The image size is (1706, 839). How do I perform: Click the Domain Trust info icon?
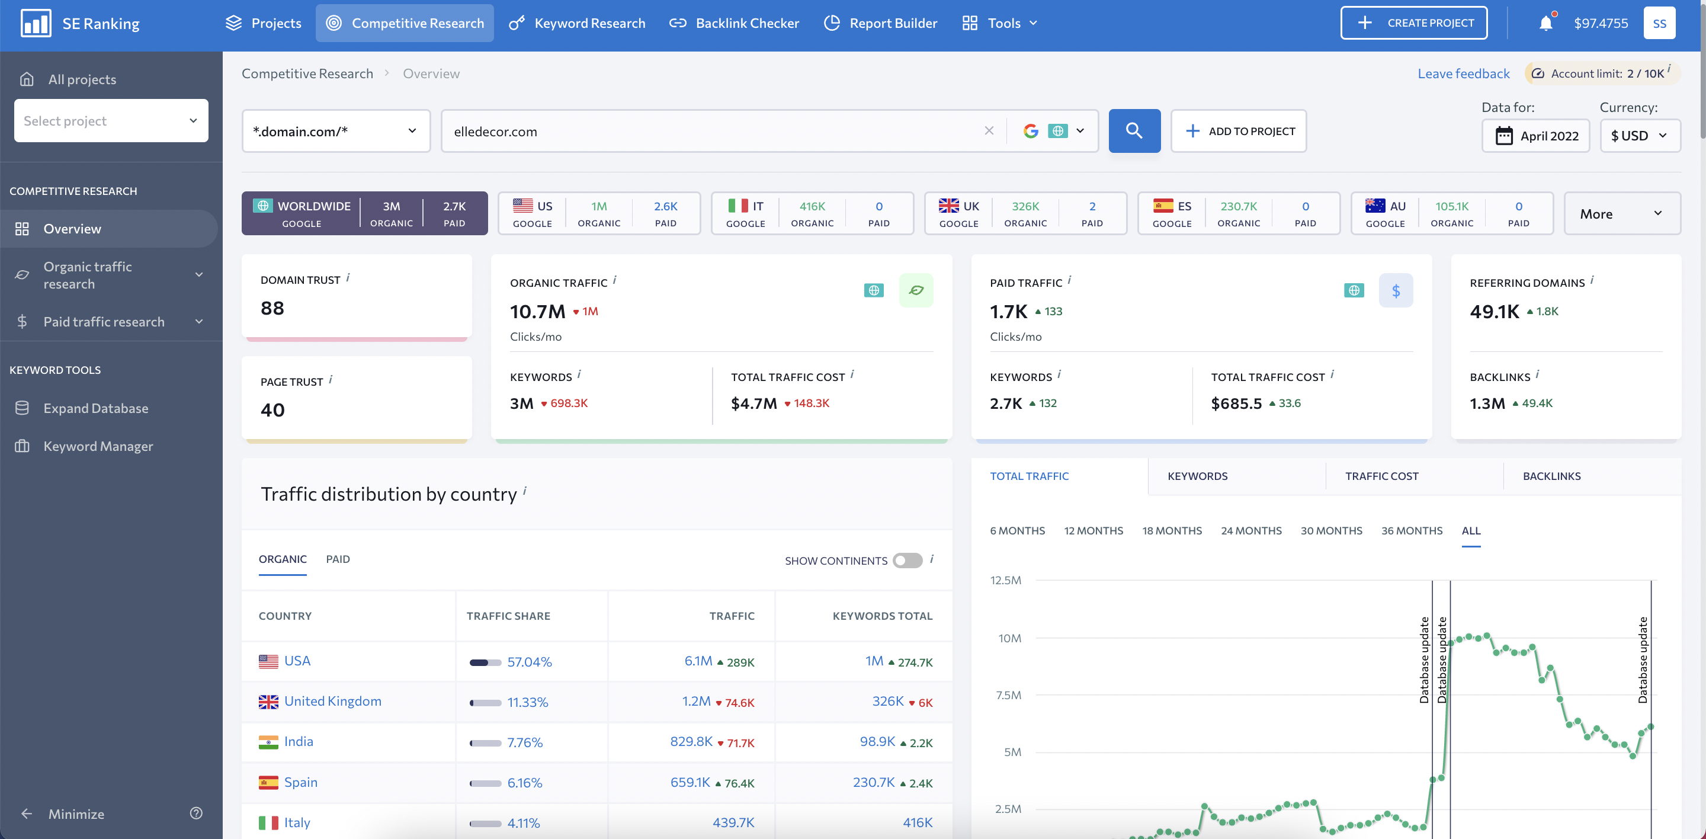pos(348,277)
